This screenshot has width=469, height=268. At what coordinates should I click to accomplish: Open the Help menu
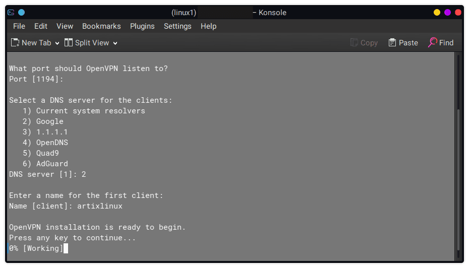[x=208, y=26]
